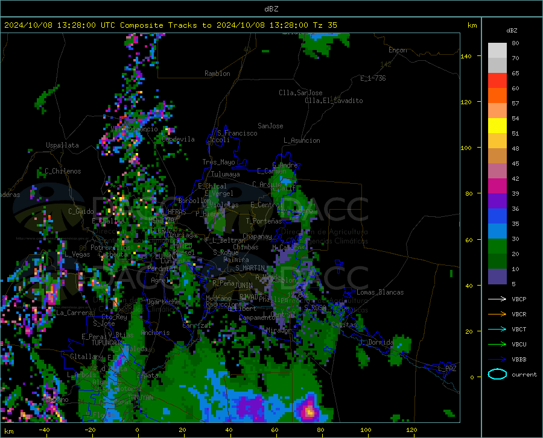Image resolution: width=543 pixels, height=438 pixels.
Task: Click the Chapanay map label
Action: click(x=257, y=236)
